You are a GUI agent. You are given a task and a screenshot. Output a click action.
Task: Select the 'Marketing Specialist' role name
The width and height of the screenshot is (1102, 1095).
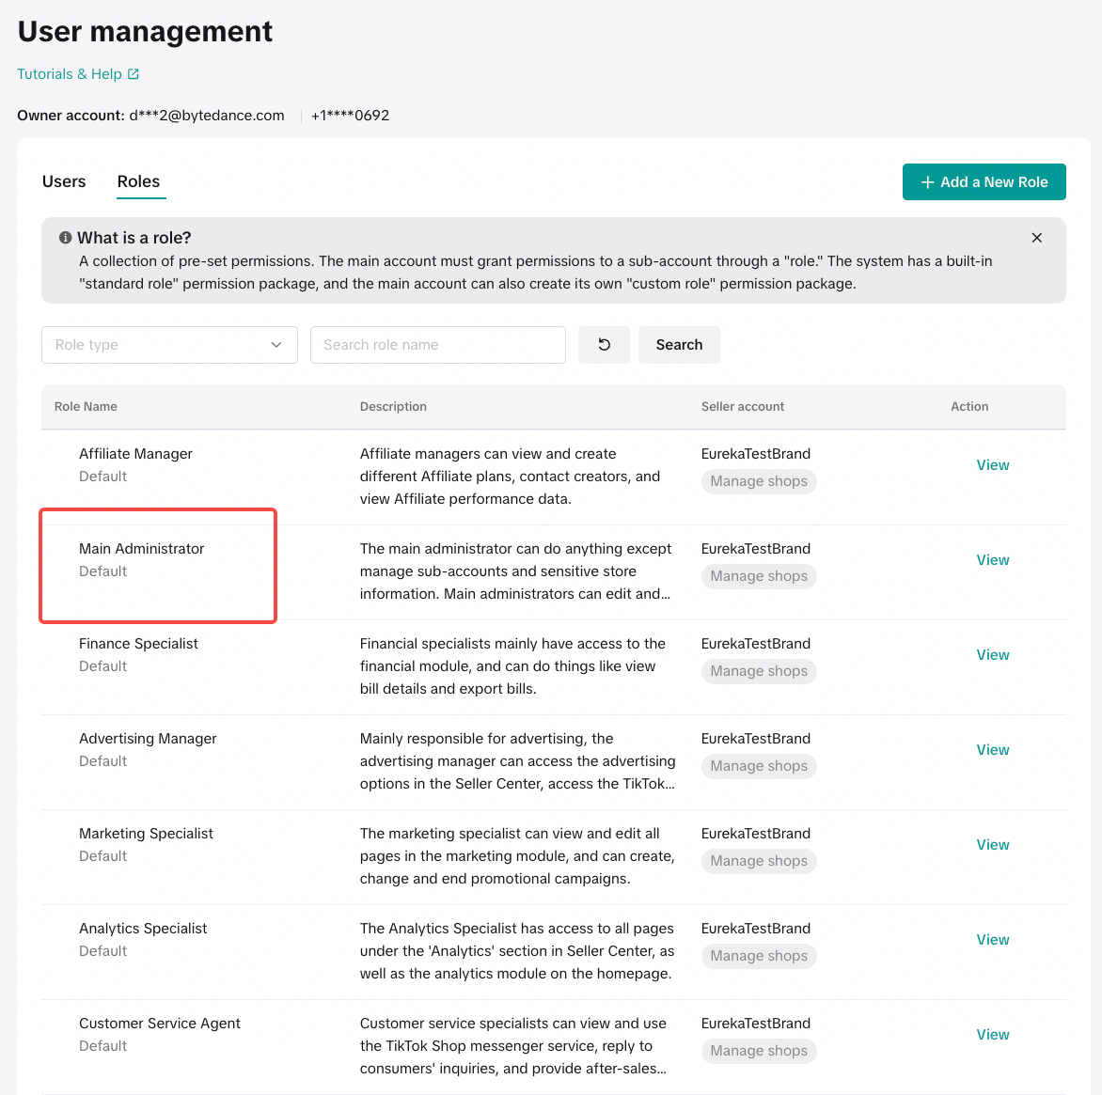pyautogui.click(x=146, y=833)
